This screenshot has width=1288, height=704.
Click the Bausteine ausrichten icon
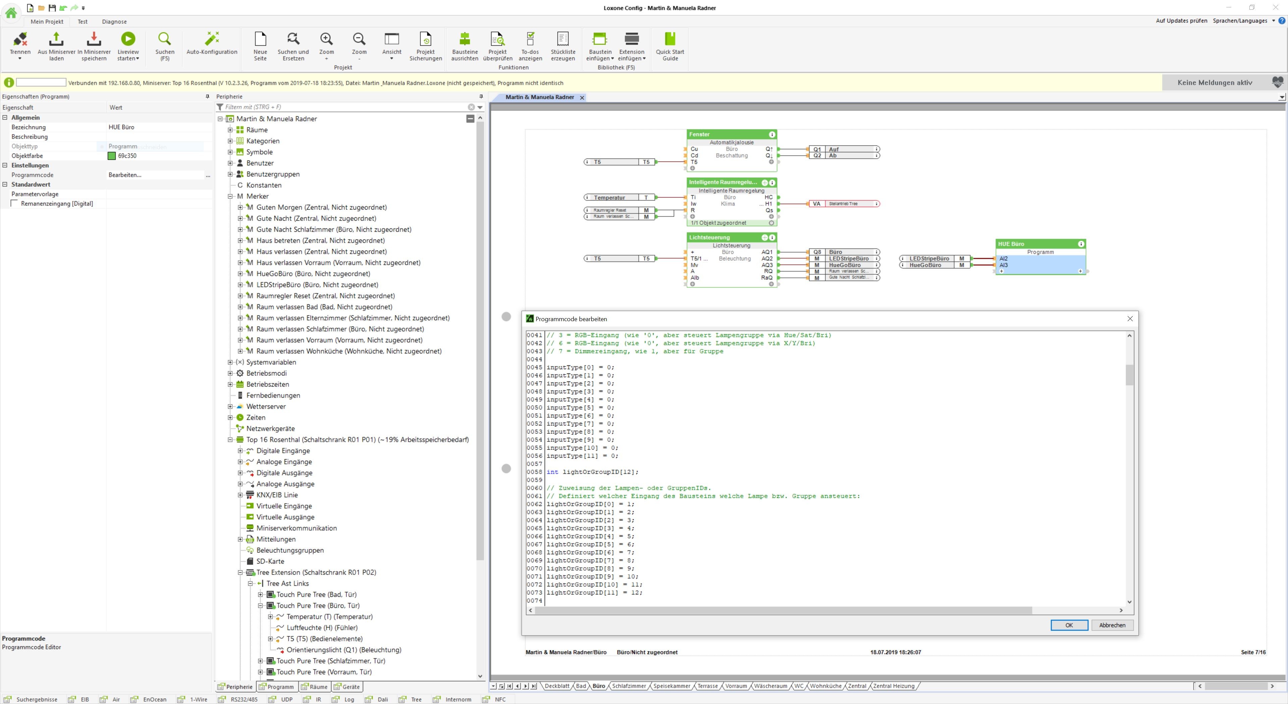[x=465, y=39]
